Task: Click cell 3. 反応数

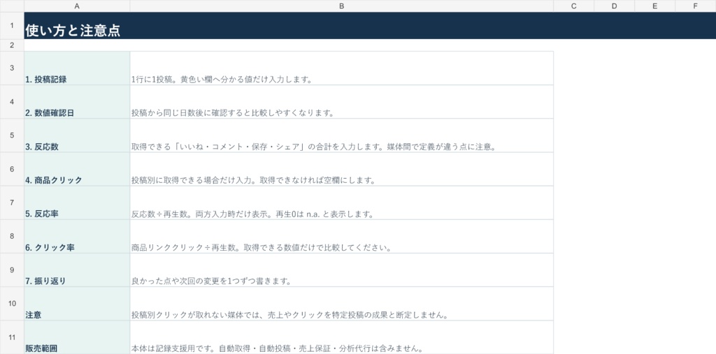Action: 77,135
